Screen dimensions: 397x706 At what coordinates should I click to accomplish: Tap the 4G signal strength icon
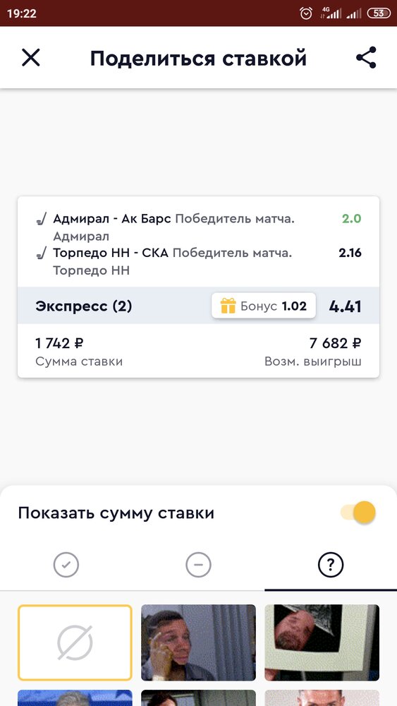(x=331, y=13)
